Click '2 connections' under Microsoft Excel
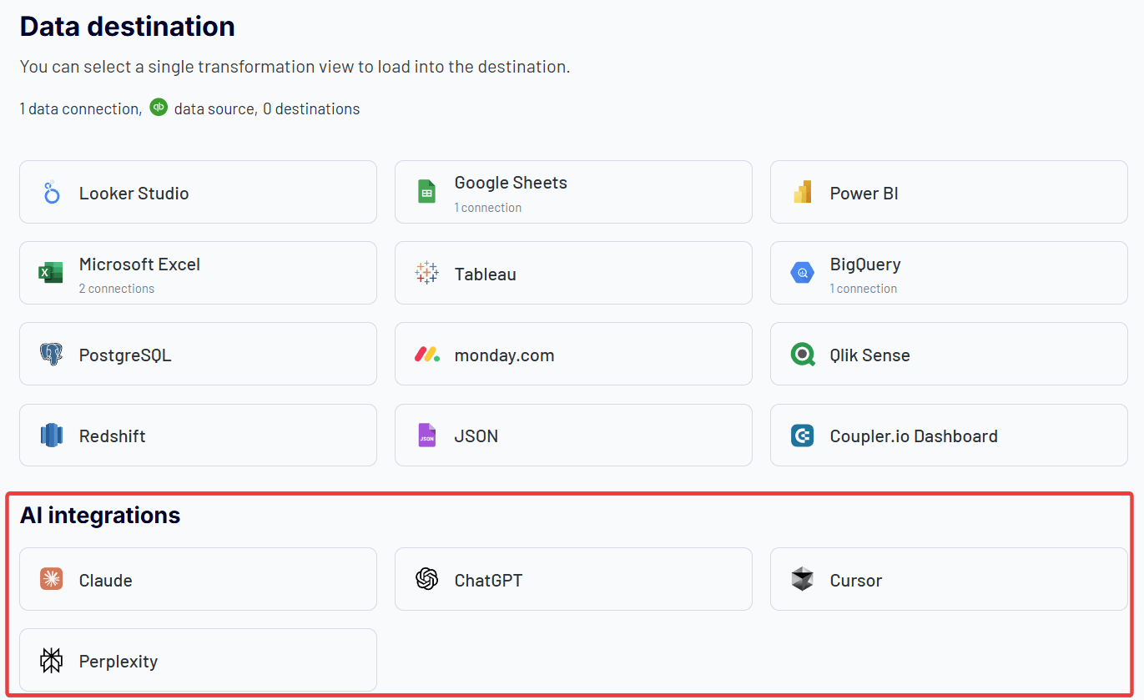 pos(117,289)
